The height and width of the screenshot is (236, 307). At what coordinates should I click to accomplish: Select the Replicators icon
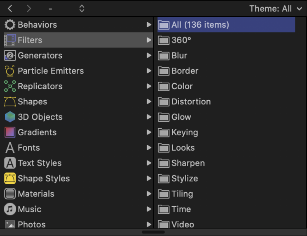pyautogui.click(x=10, y=86)
